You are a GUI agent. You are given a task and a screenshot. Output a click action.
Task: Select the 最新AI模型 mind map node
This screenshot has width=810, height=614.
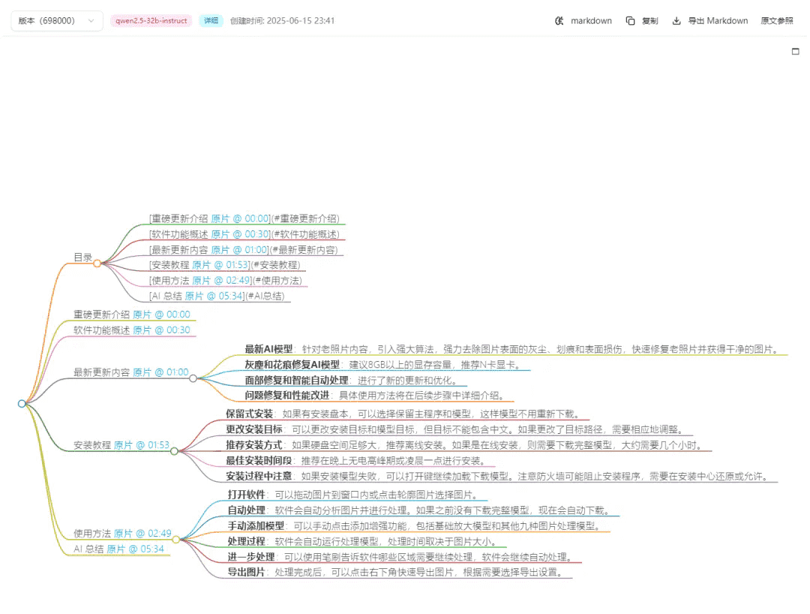point(268,349)
